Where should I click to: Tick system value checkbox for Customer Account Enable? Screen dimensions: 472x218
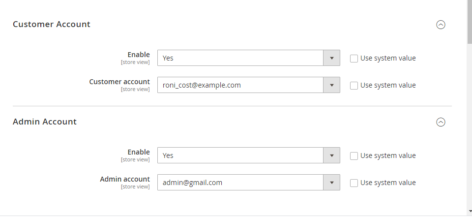coord(354,58)
